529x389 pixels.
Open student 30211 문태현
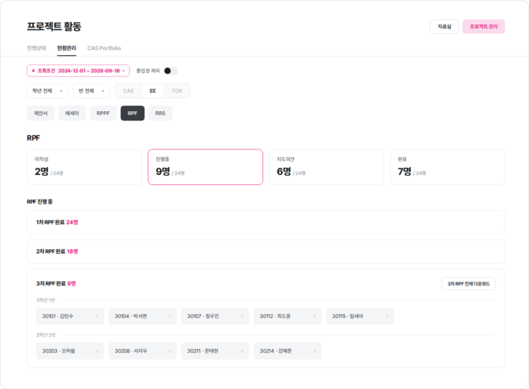pyautogui.click(x=215, y=351)
